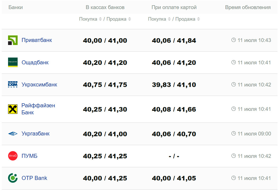This screenshot has width=278, height=191.
Task: Open the Приватбанк link
Action: 37,40
